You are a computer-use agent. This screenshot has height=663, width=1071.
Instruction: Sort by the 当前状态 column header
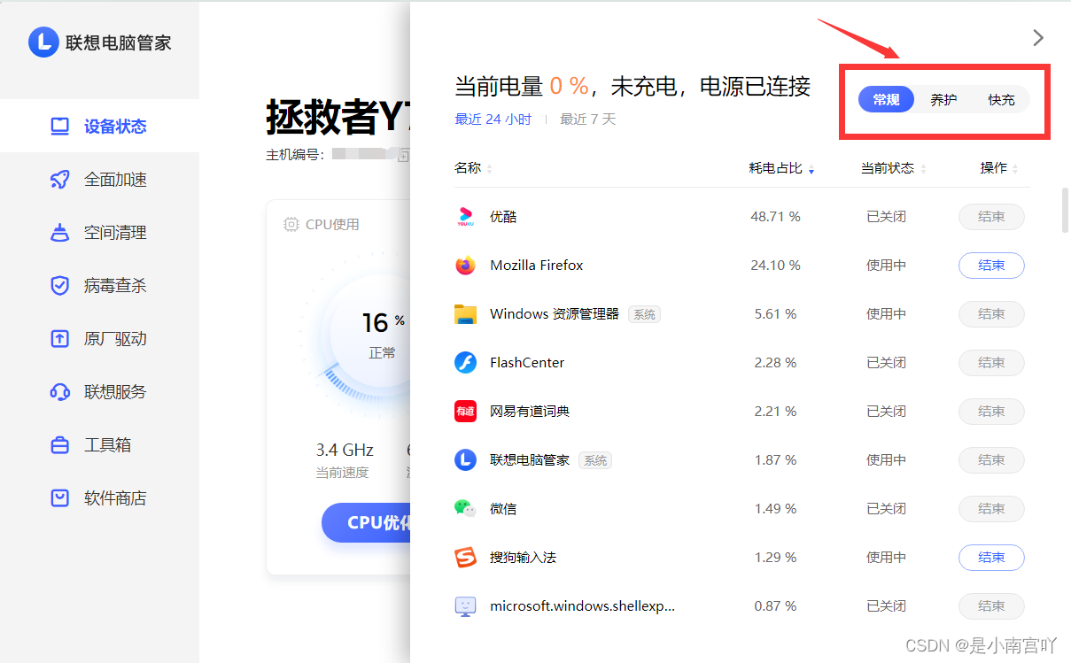pyautogui.click(x=894, y=168)
